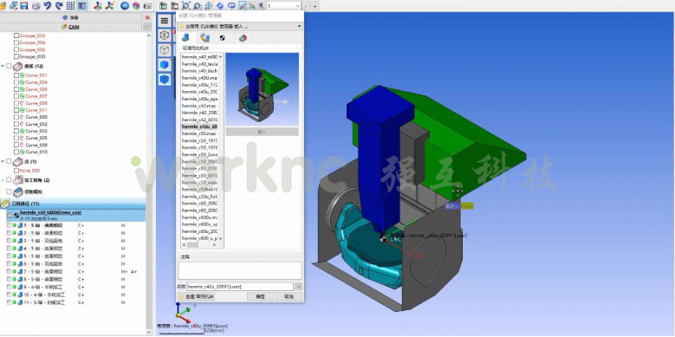Click the hamburger menu icon in the viewport

(x=165, y=21)
